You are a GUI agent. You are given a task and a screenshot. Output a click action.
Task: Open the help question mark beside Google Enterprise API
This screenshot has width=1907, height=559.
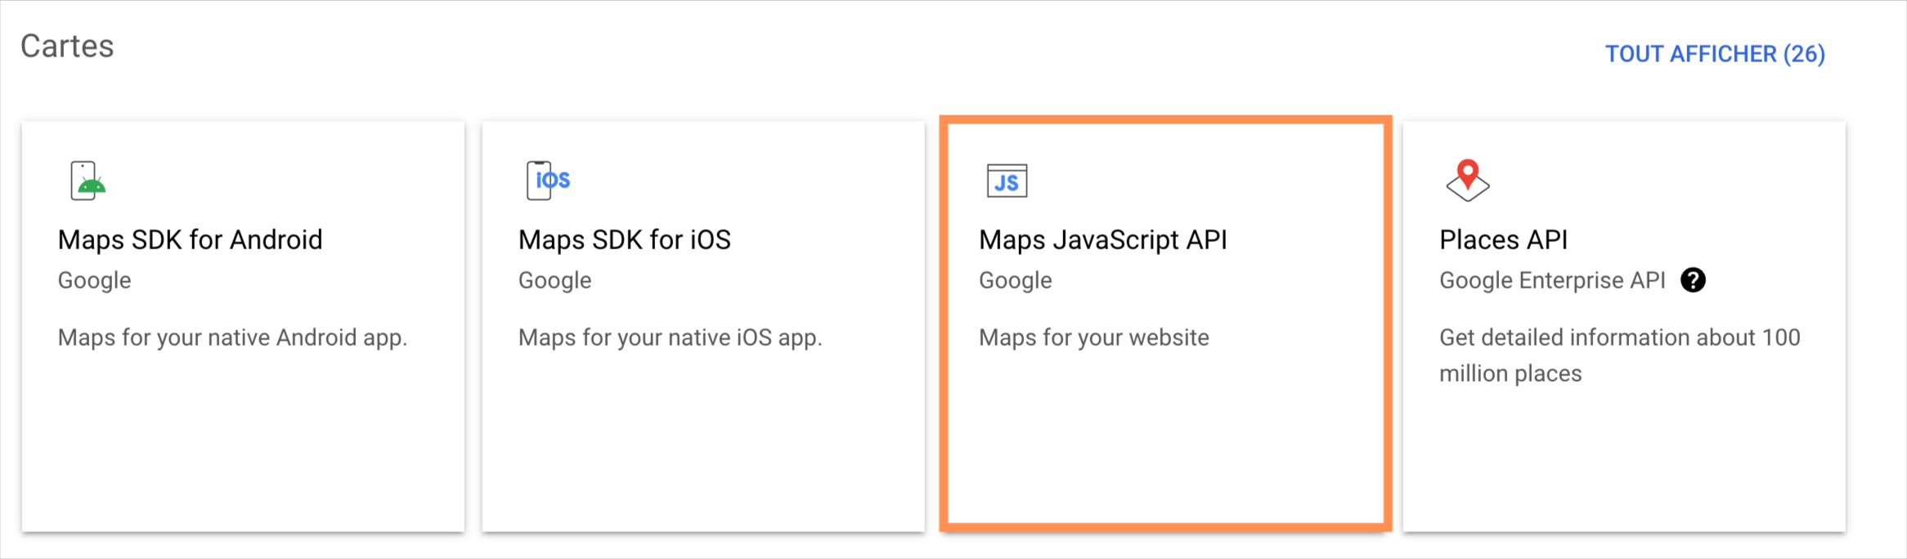tap(1693, 280)
